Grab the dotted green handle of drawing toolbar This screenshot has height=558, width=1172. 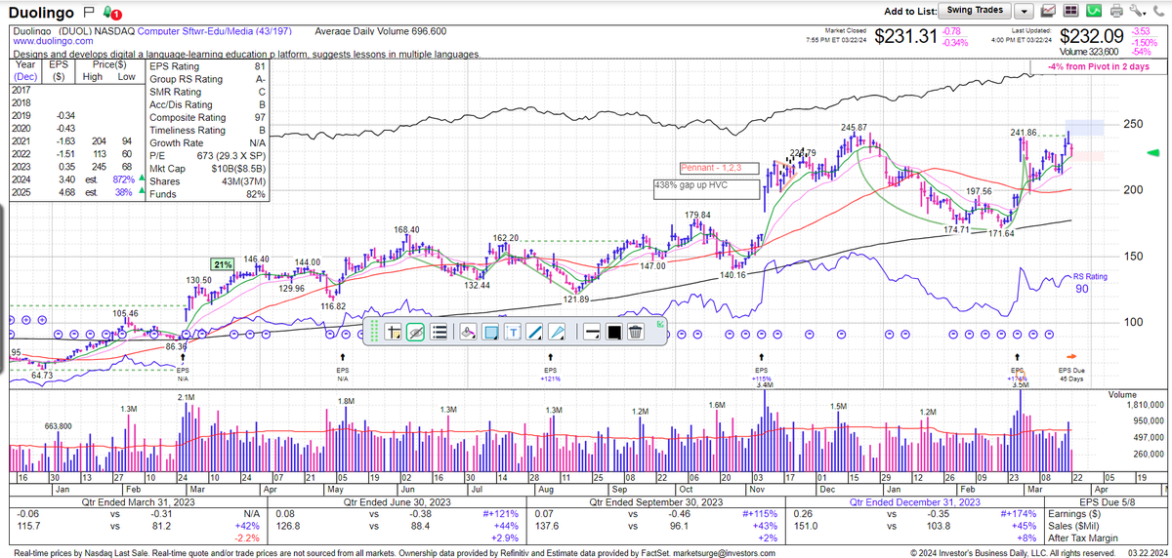[374, 332]
